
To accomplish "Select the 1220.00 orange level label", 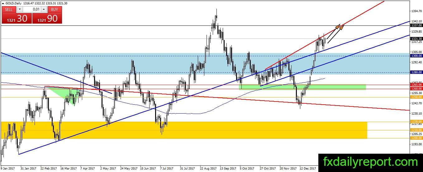I will [416, 122].
